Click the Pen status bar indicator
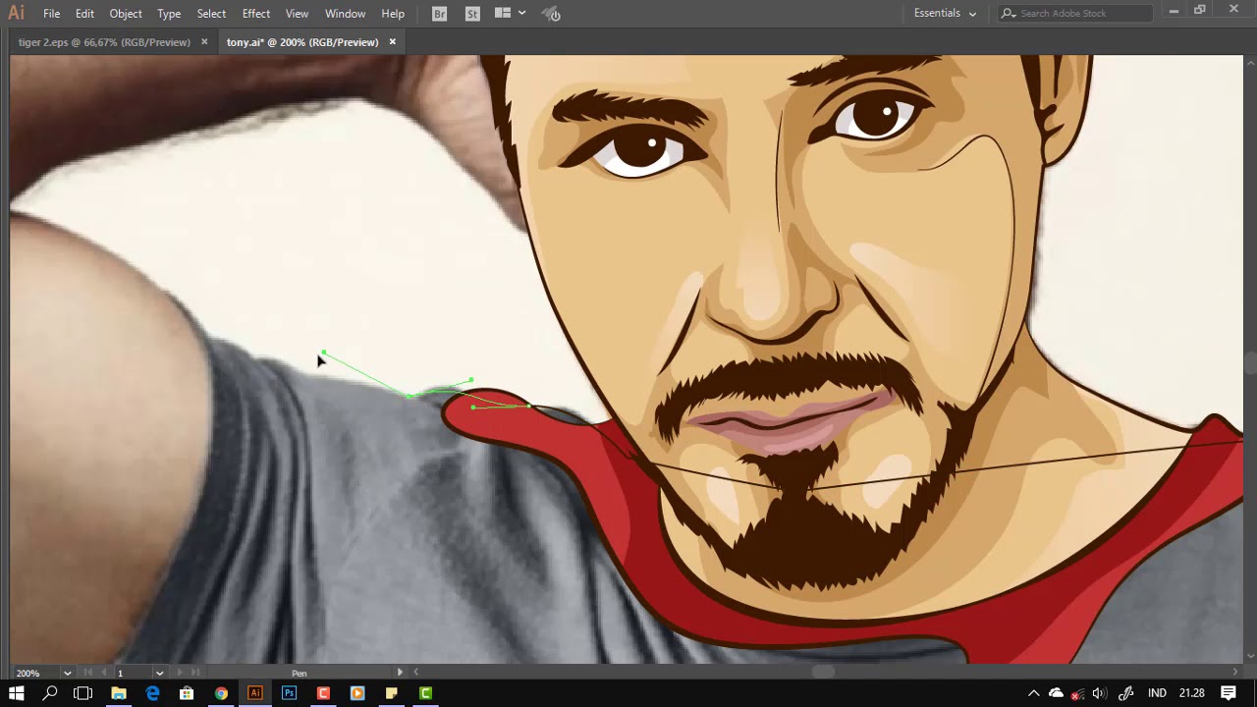Image resolution: width=1257 pixels, height=707 pixels. 300,673
